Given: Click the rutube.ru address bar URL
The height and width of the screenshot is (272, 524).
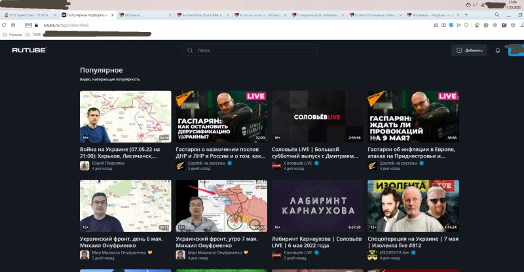Looking at the screenshot, I should point(66,25).
